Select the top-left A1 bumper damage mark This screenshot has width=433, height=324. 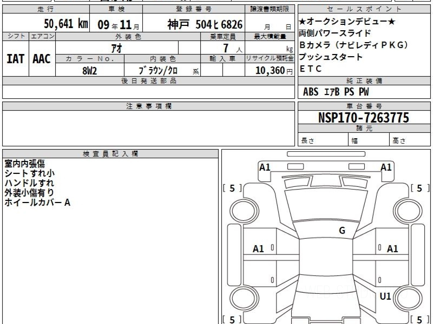pos(265,167)
